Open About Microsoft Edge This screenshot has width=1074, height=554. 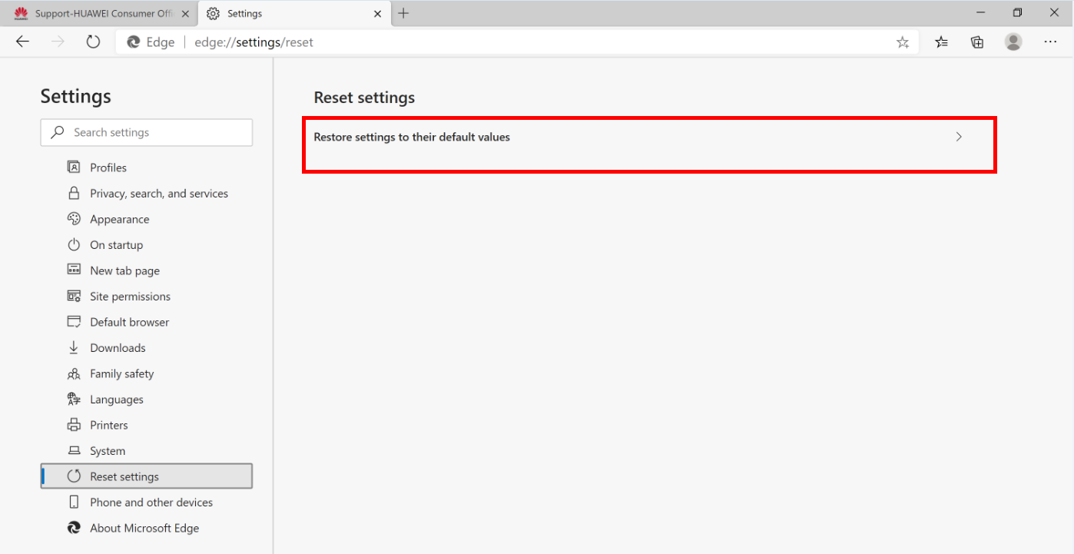coord(144,528)
